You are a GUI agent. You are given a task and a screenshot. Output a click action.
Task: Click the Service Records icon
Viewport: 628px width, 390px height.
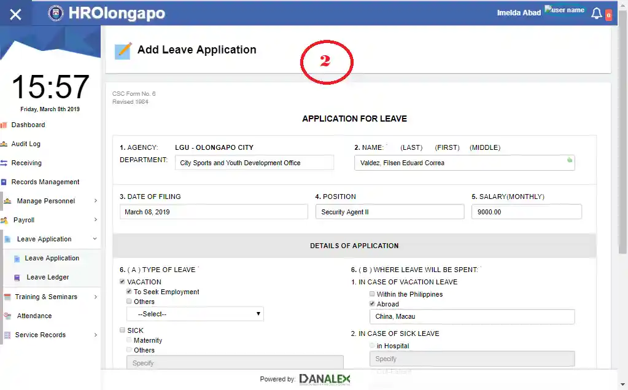(x=7, y=335)
